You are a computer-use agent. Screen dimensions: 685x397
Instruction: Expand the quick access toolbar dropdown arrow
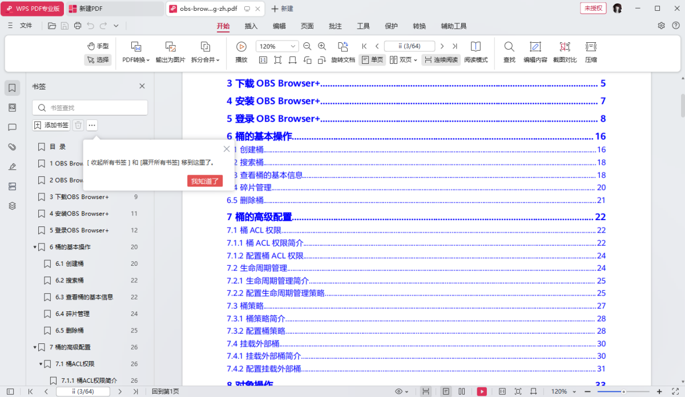[116, 26]
